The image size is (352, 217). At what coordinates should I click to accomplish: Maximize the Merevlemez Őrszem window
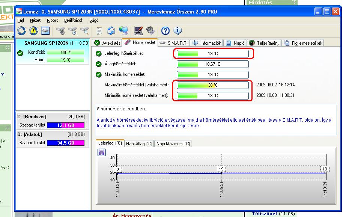[327, 12]
